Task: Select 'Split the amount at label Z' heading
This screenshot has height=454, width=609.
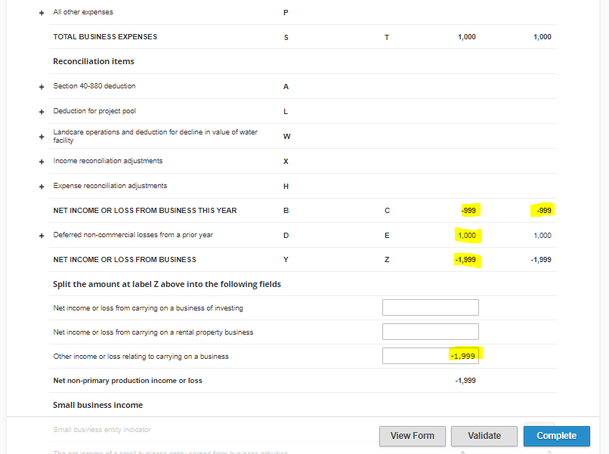Action: (167, 284)
